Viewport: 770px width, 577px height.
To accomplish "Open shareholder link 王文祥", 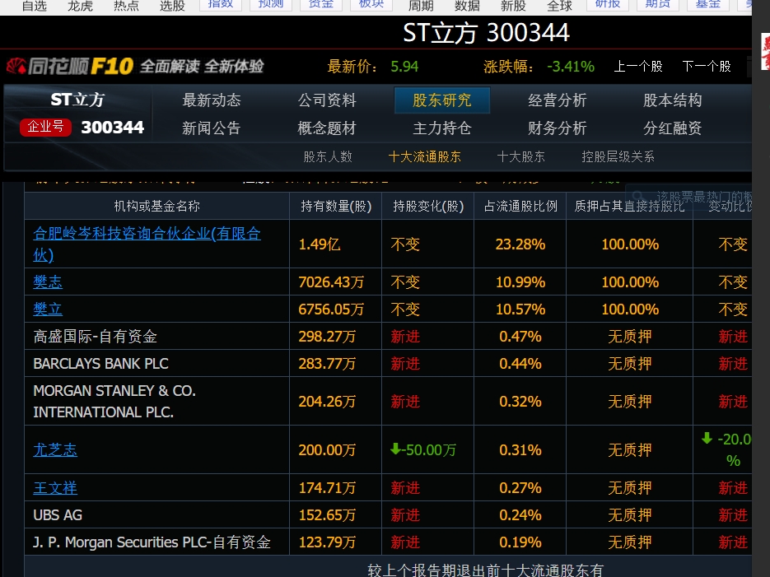I will click(x=55, y=488).
